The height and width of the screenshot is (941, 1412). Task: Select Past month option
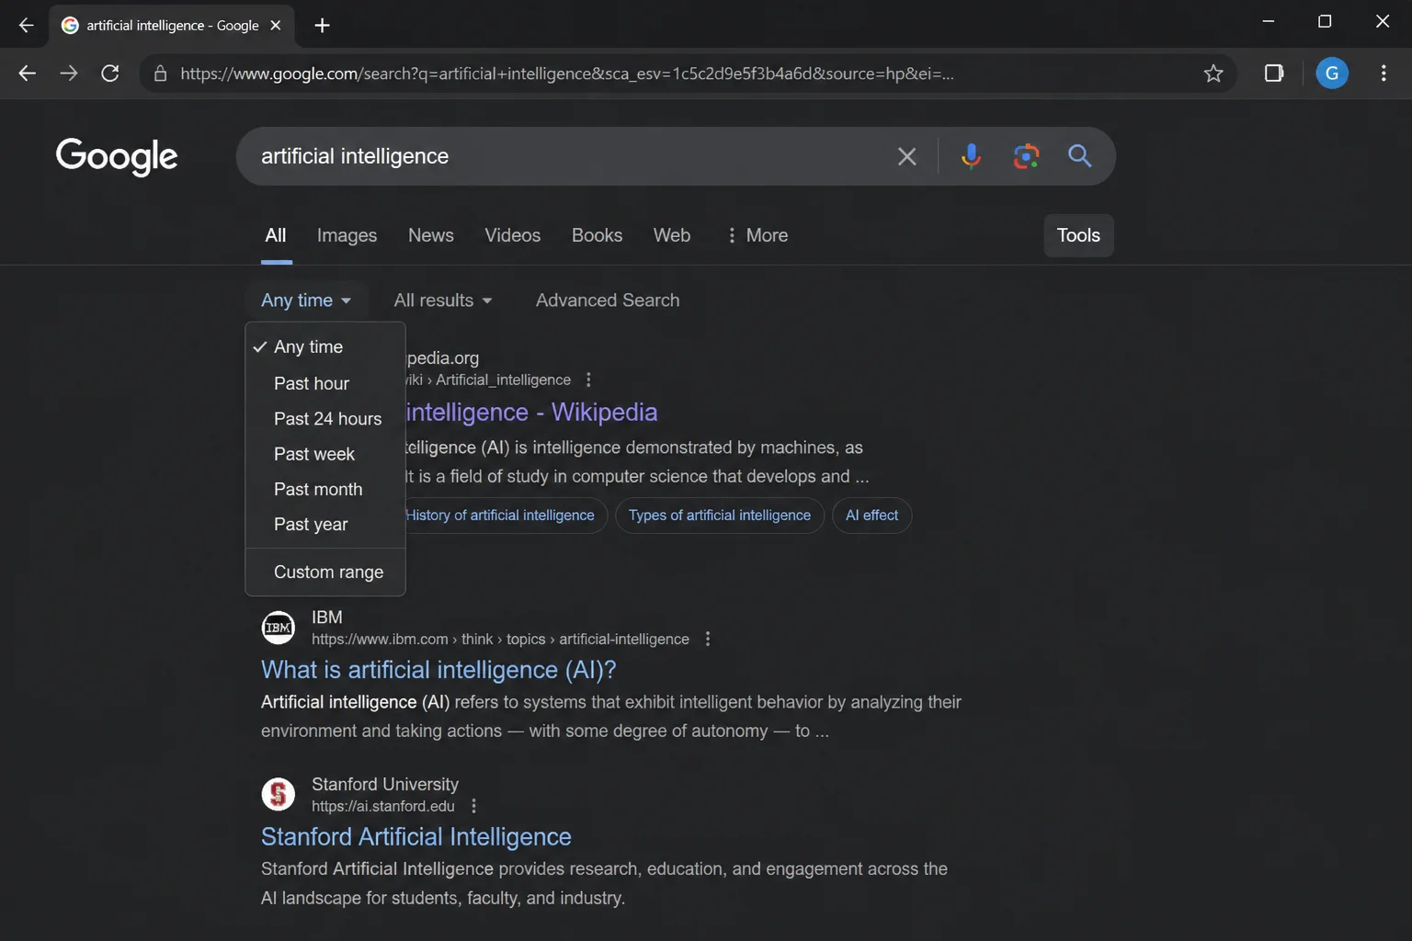pyautogui.click(x=325, y=489)
